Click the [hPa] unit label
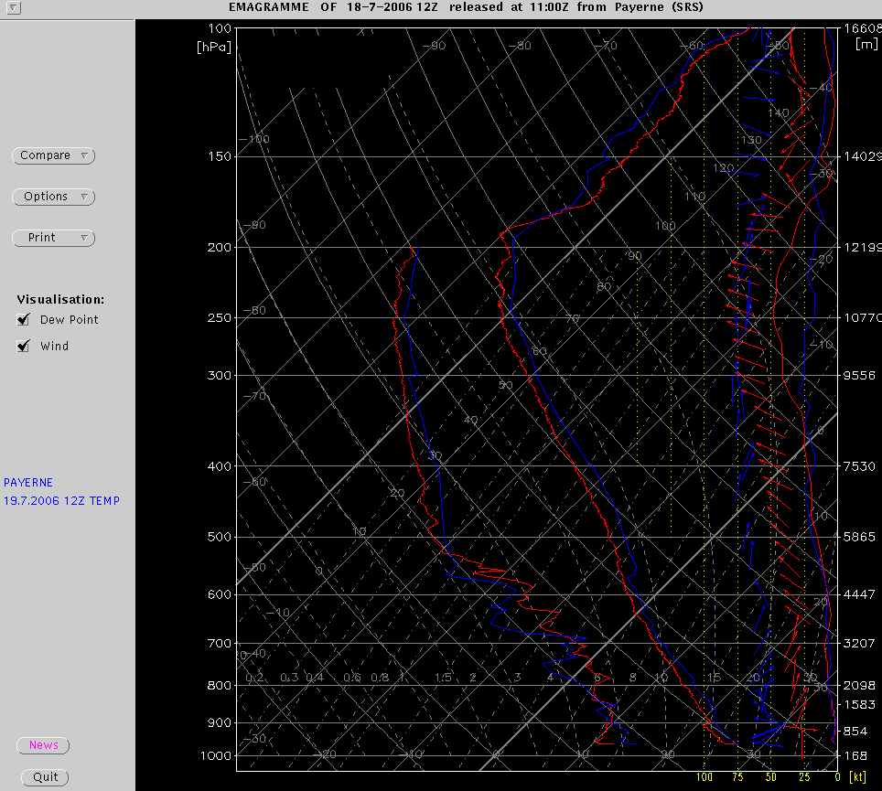 click(214, 46)
